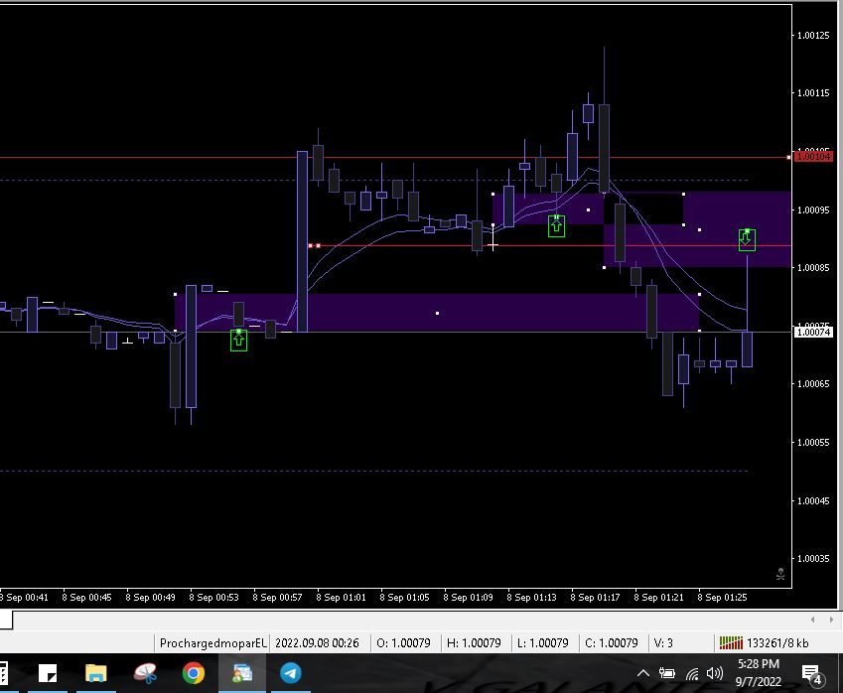Show hidden system tray icons
This screenshot has height=693, width=843.
click(x=643, y=673)
